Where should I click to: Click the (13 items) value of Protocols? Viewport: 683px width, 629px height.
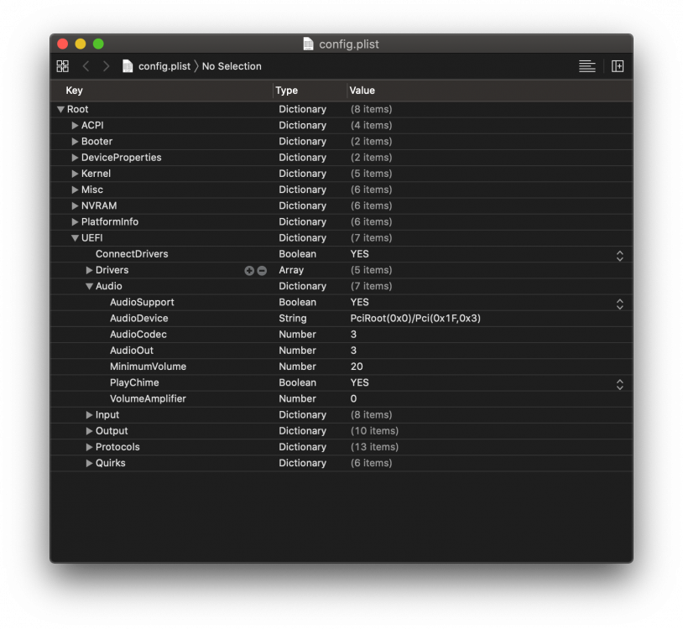374,447
